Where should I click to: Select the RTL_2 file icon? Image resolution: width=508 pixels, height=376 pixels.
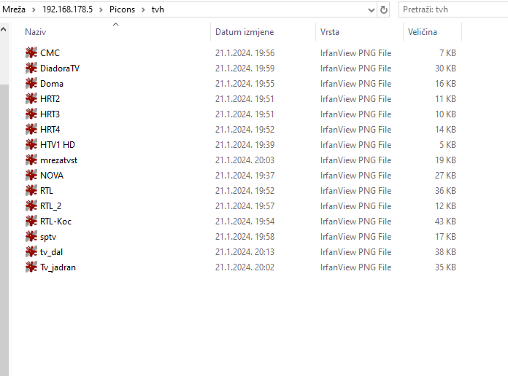tap(31, 205)
